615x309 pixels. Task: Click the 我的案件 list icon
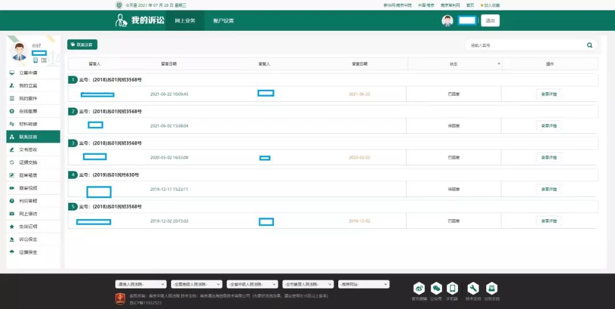click(x=12, y=98)
